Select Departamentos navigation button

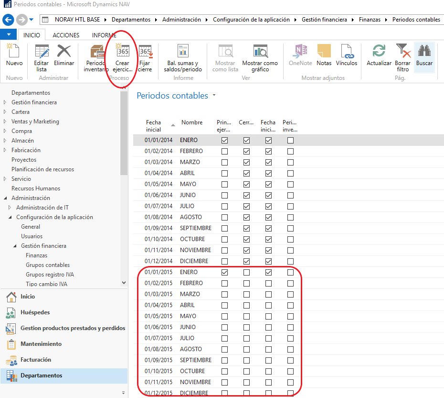(64, 376)
